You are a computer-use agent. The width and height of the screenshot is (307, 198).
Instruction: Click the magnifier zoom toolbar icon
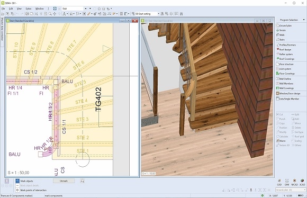click(50, 14)
